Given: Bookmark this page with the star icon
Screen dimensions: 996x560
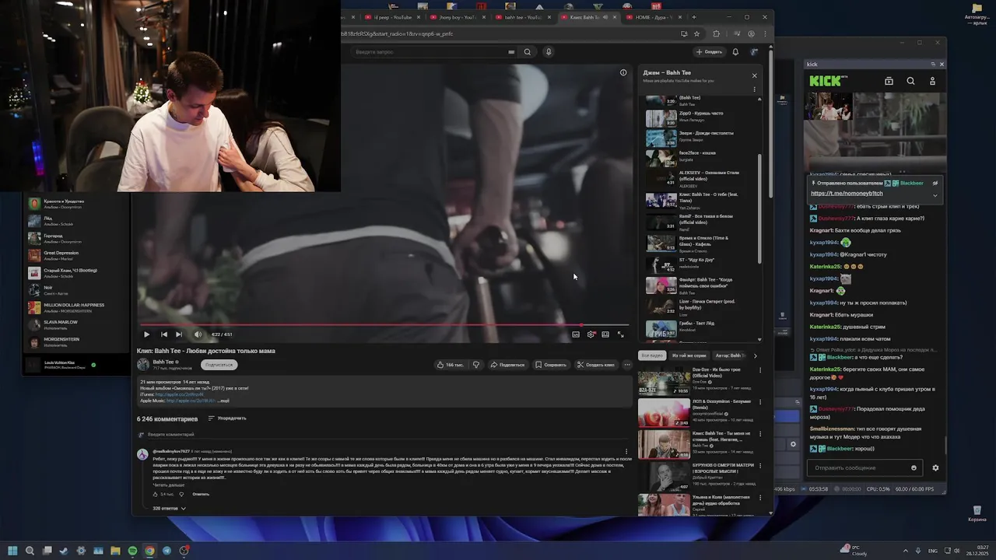Looking at the screenshot, I should click(696, 33).
